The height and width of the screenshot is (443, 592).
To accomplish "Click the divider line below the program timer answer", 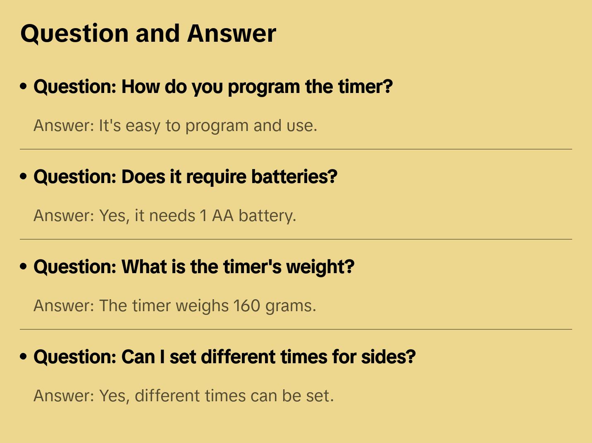I will tap(296, 149).
